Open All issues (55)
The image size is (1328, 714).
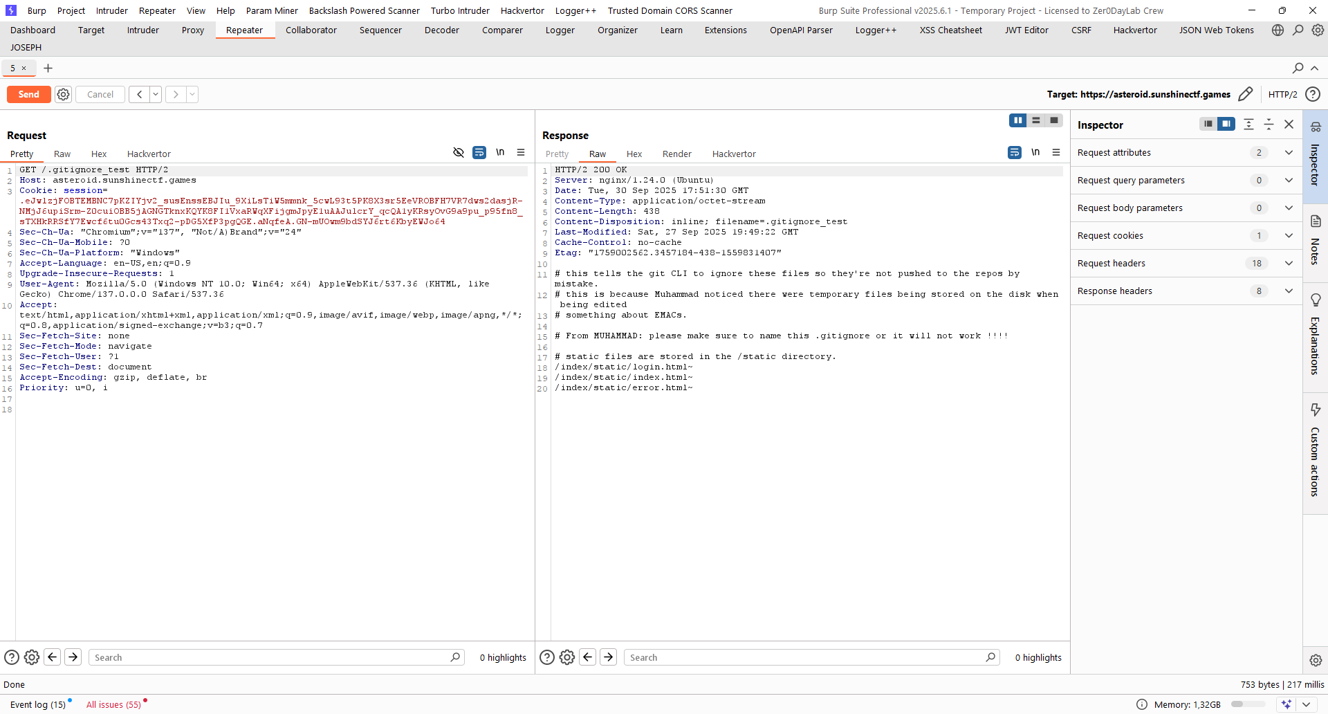point(113,704)
